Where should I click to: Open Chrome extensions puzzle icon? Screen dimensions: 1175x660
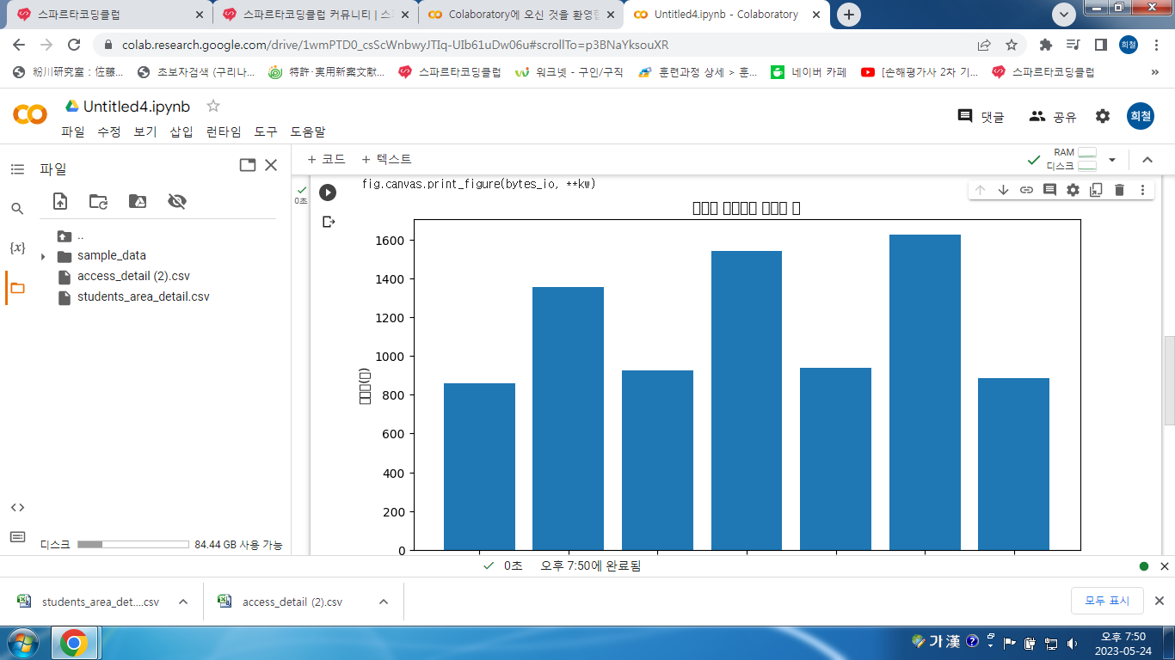click(x=1046, y=45)
